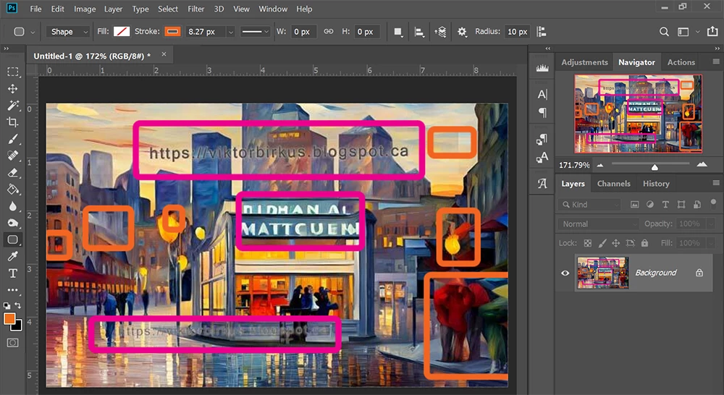Click the orange Stroke color swatch

172,32
